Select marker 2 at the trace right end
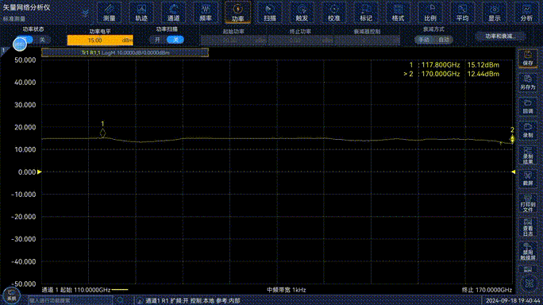Image resolution: width=543 pixels, height=305 pixels. point(512,139)
